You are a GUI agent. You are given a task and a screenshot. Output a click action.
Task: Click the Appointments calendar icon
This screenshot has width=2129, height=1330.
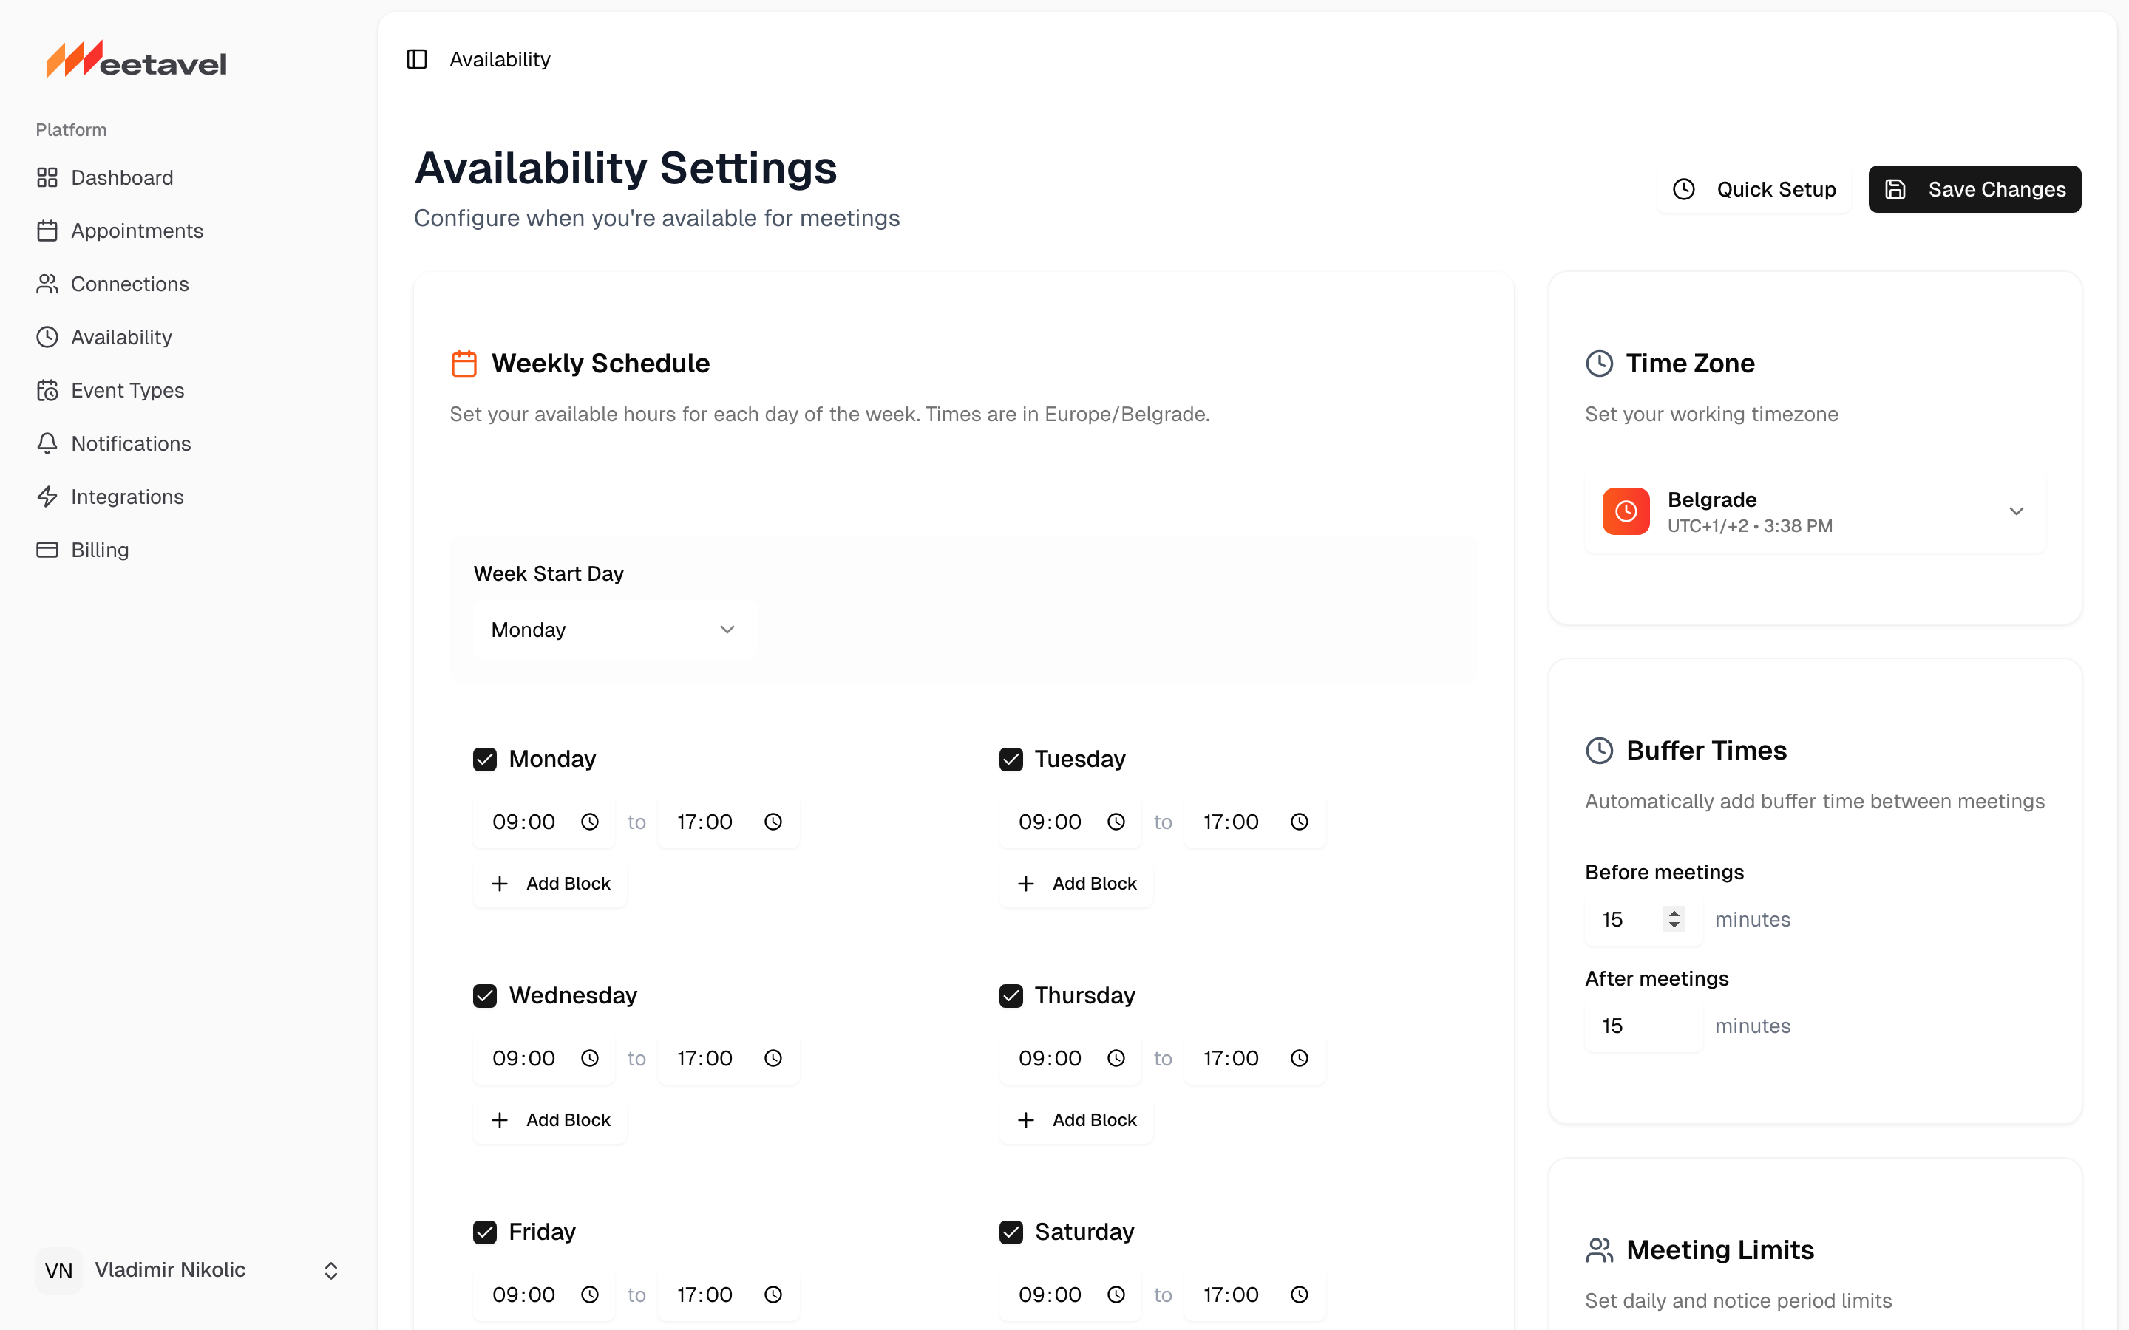click(48, 231)
